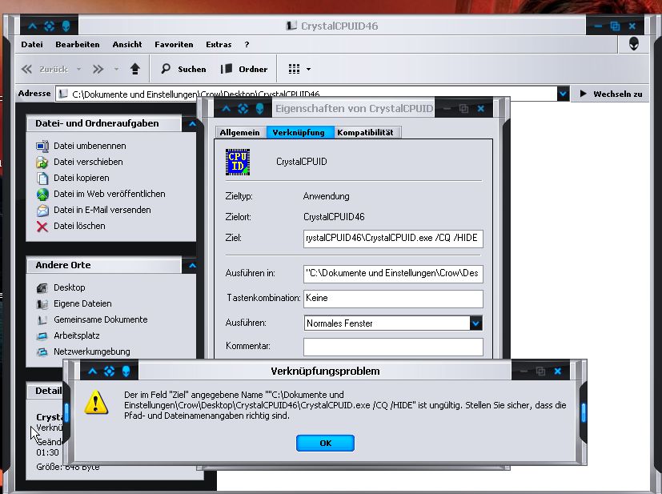The width and height of the screenshot is (662, 494).
Task: Click the Tastenkombination field showing Keine
Action: click(393, 298)
